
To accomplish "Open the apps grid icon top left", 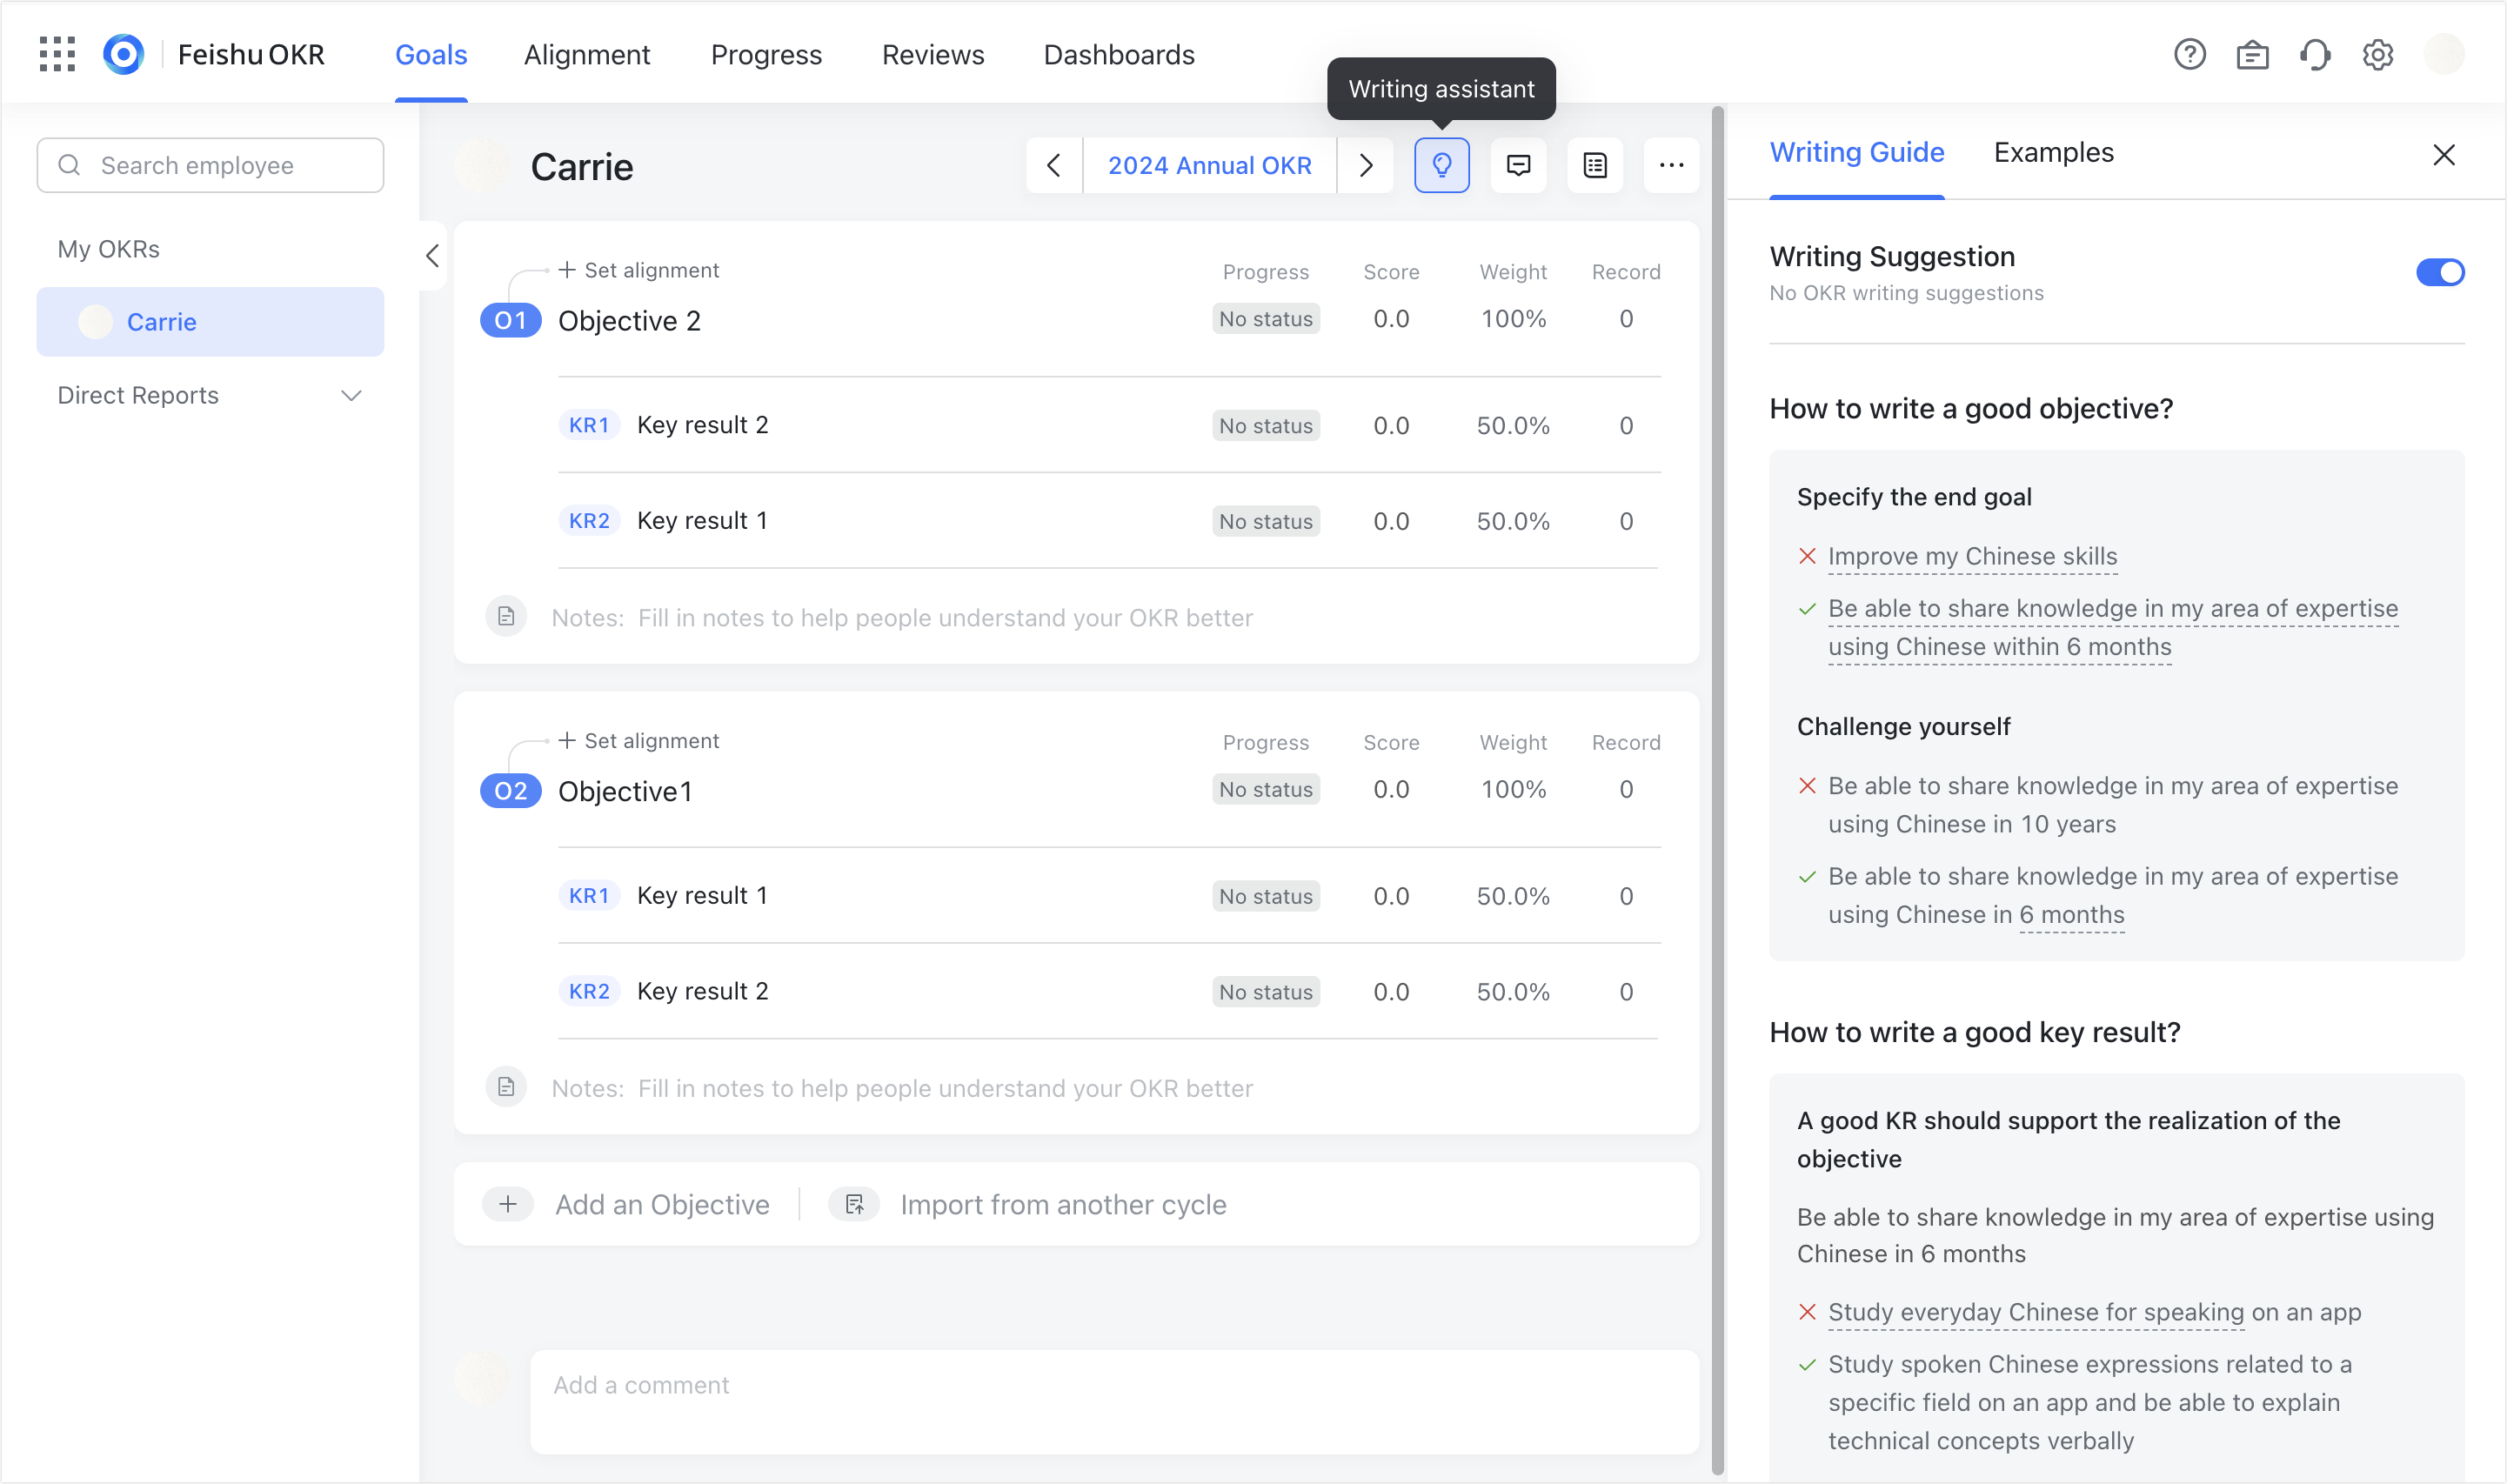I will tap(57, 54).
